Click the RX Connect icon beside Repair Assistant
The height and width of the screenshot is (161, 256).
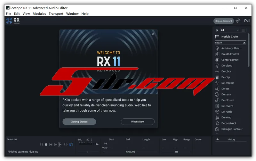point(238,21)
